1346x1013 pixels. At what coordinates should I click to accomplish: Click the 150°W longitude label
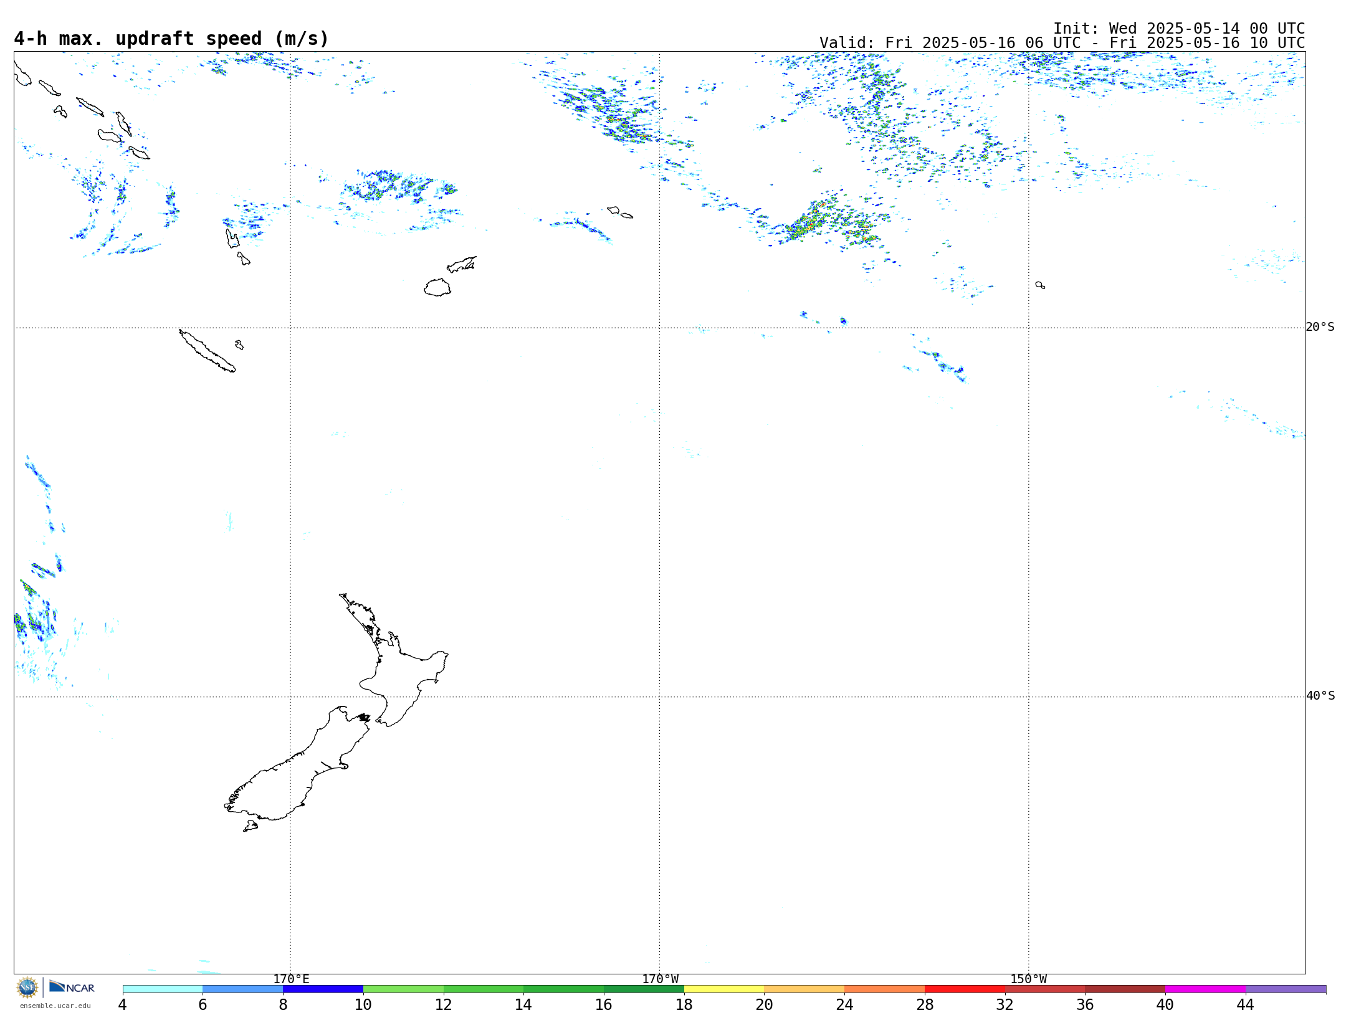[x=1028, y=979]
